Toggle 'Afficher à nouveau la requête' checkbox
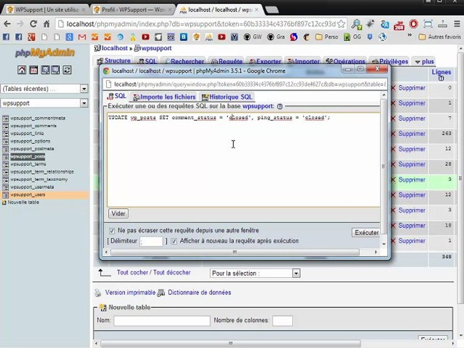Screen dimensions: 464x348 tap(174, 241)
